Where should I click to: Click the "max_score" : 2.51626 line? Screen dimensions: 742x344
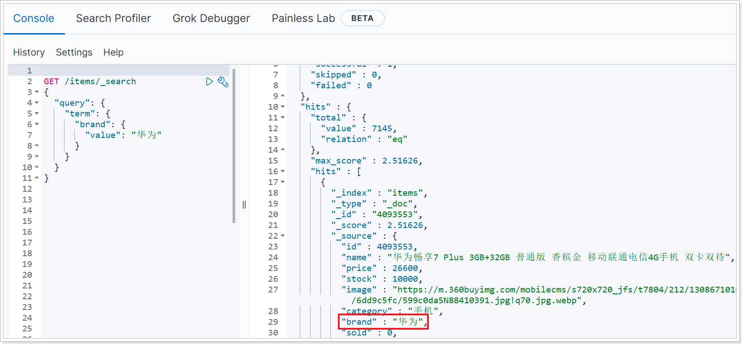367,161
